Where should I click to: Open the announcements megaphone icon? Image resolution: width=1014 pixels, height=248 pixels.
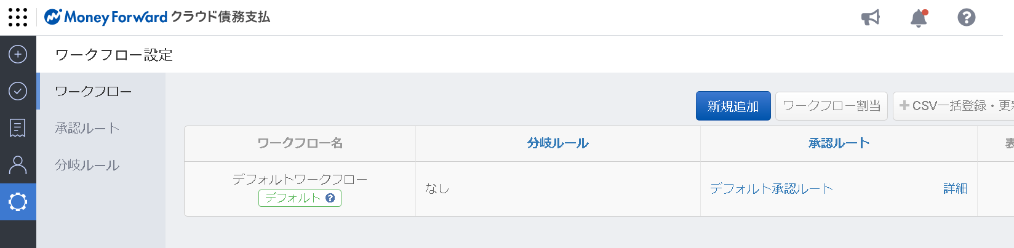click(871, 17)
